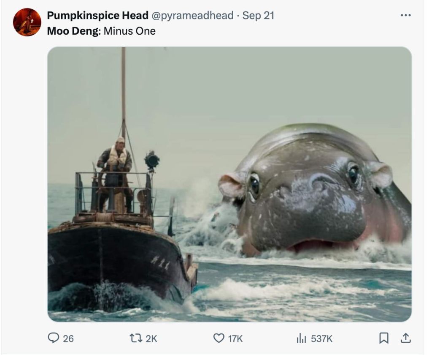Repost the tweet using the retweet arrows icon
432x355 pixels.
[135, 338]
